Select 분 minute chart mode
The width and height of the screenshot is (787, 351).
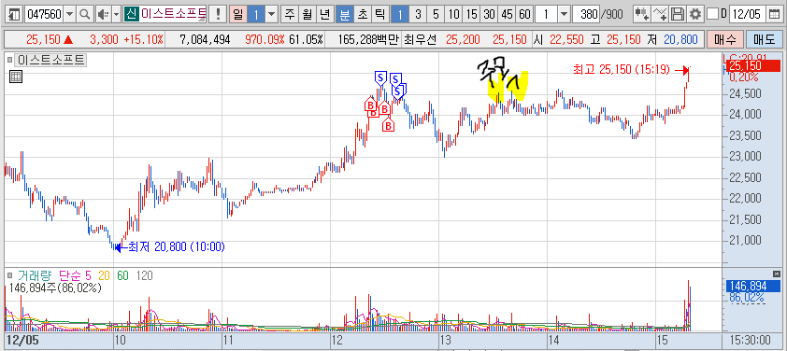click(x=344, y=14)
